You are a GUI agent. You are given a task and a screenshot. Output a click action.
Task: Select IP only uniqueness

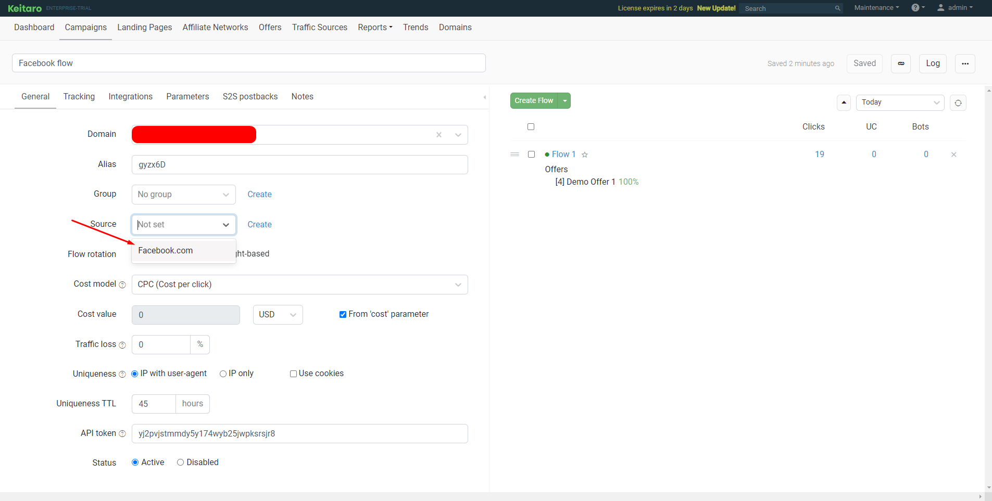pyautogui.click(x=223, y=374)
